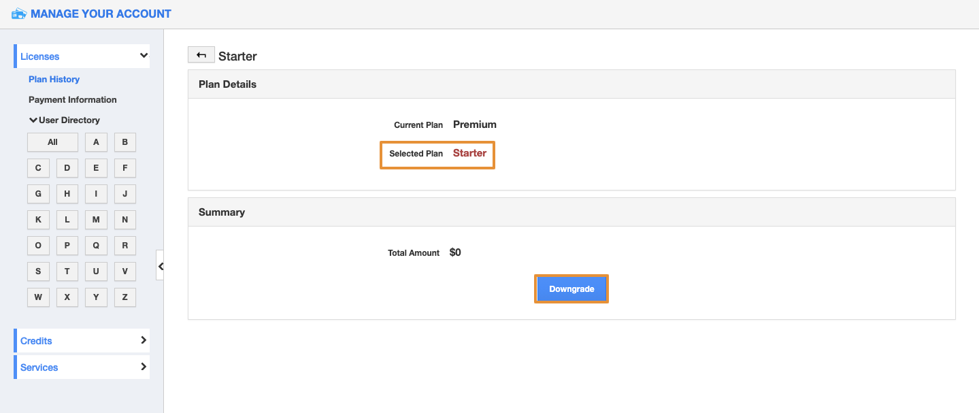Select letter S in User Directory
979x413 pixels.
click(38, 271)
